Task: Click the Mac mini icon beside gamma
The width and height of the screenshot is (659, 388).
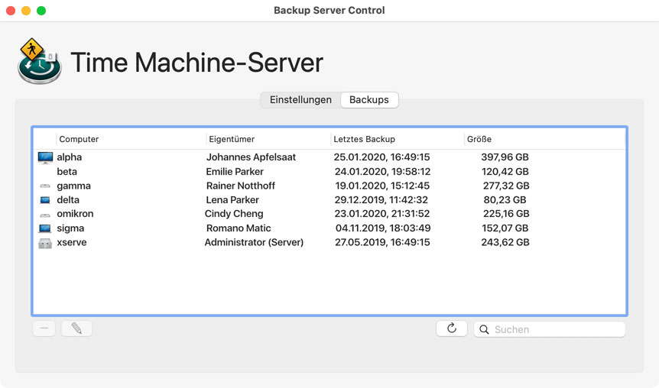Action: pyautogui.click(x=45, y=186)
